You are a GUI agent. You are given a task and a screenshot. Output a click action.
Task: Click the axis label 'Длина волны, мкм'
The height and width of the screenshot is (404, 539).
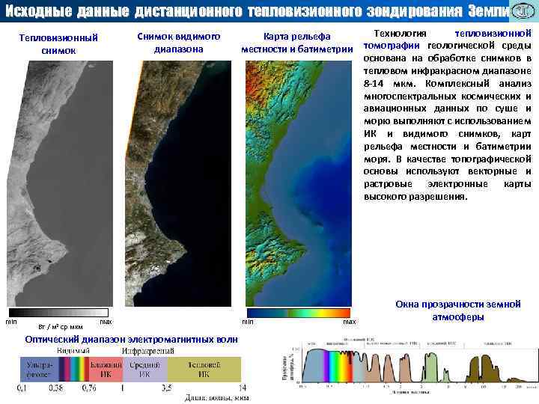point(216,398)
